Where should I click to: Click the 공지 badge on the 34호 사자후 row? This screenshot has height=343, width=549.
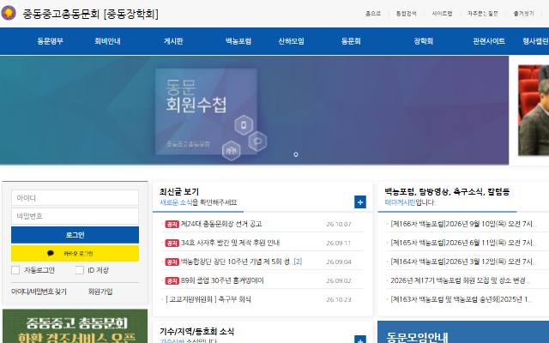point(172,244)
